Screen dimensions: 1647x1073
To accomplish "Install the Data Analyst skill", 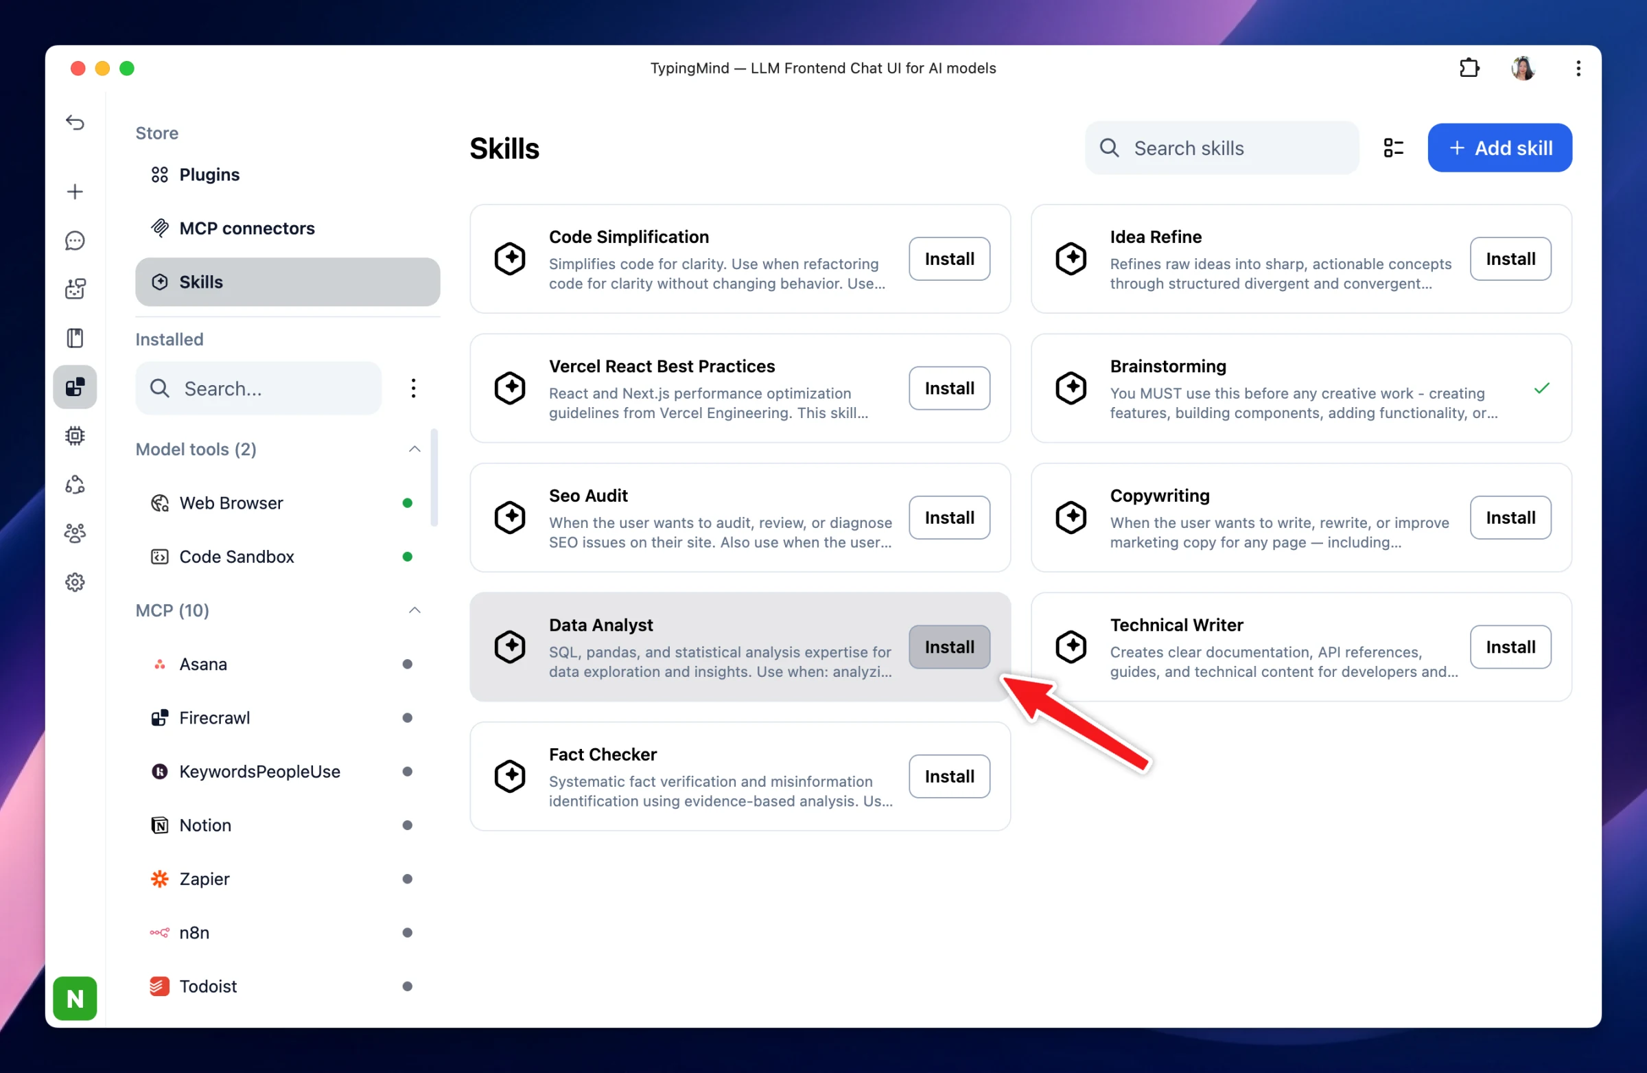I will click(949, 647).
